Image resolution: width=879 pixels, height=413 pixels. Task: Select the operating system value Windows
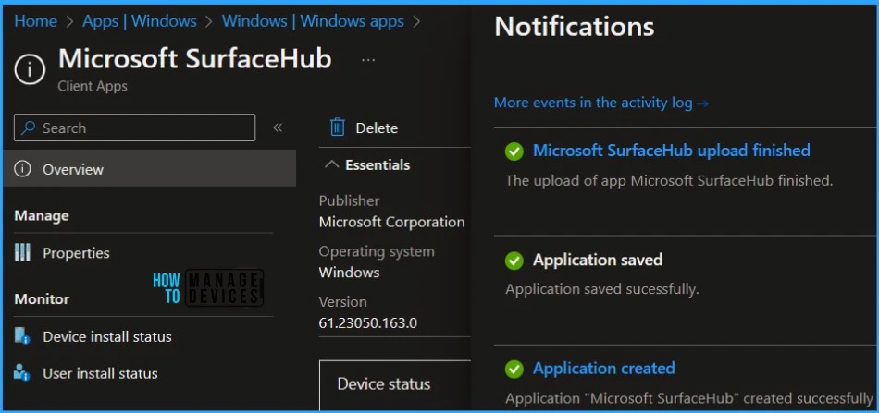[349, 273]
